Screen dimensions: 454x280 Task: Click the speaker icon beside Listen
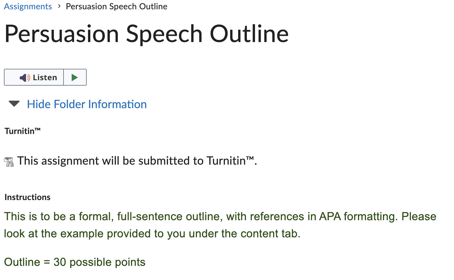[x=25, y=78]
